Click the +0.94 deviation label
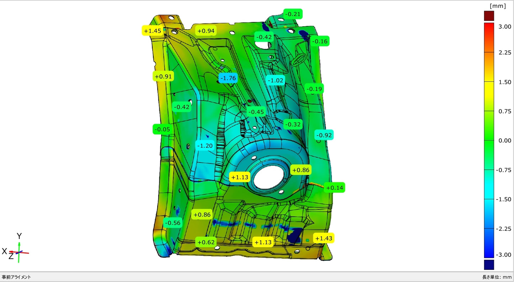Screen dimensions: 514x282 pos(206,31)
